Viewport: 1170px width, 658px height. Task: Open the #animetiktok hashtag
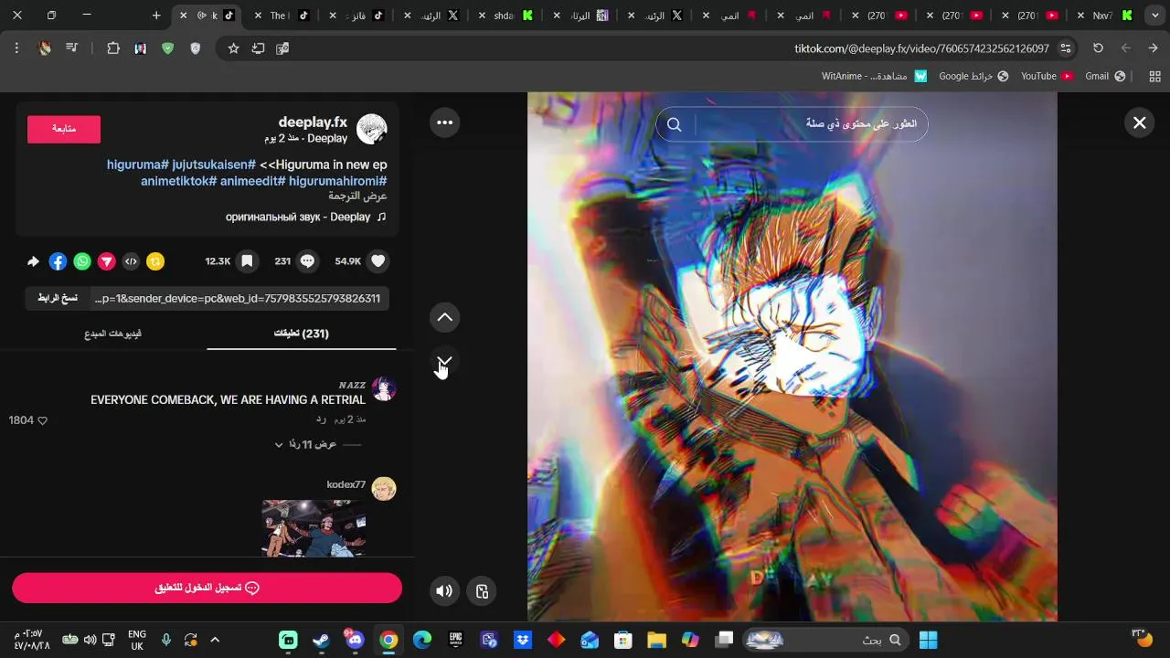(x=178, y=181)
